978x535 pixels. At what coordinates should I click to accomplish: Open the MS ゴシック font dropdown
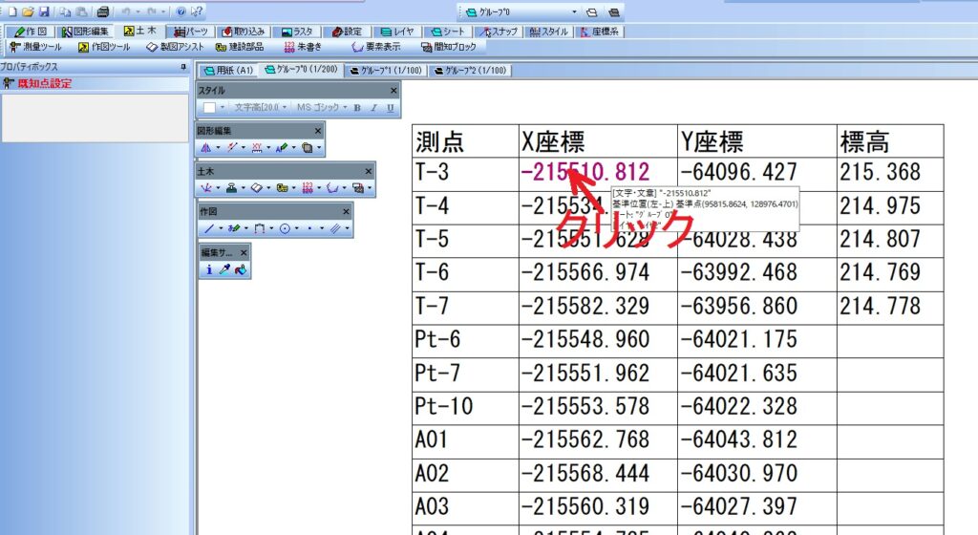click(345, 108)
